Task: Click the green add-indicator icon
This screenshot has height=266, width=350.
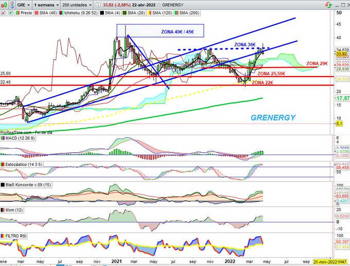Action: [10, 13]
